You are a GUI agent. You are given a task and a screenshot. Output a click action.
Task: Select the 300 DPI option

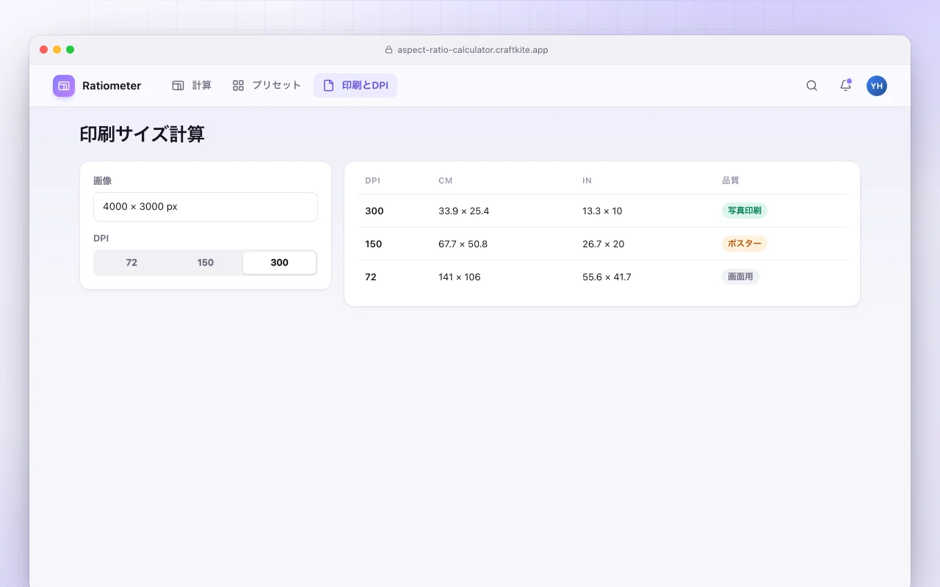coord(279,263)
